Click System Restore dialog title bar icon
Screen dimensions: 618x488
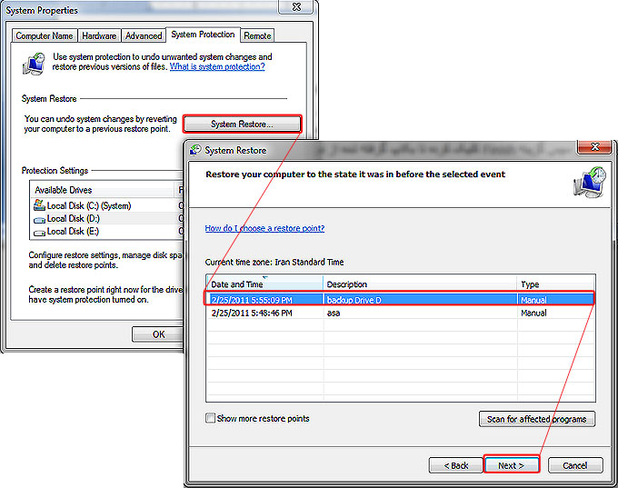[x=195, y=150]
